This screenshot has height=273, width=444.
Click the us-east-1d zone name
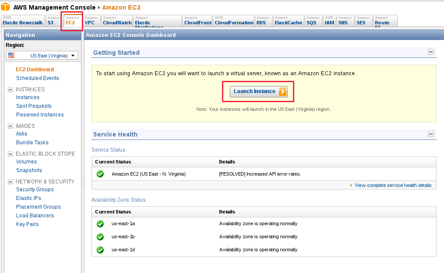pyautogui.click(x=123, y=250)
